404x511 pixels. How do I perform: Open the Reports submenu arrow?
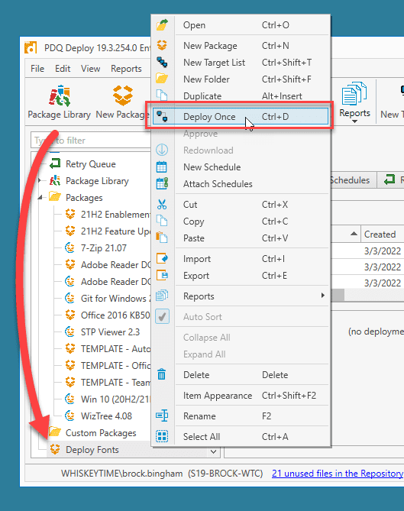(x=322, y=296)
